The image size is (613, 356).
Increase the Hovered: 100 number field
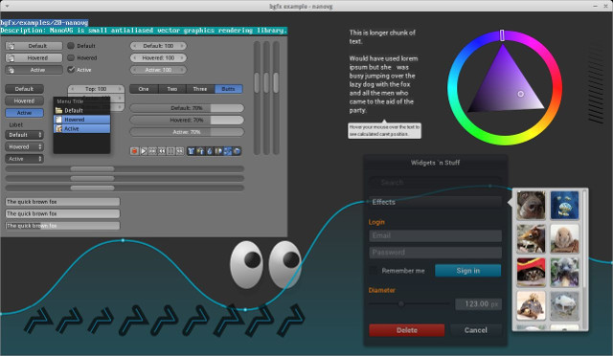click(x=182, y=57)
